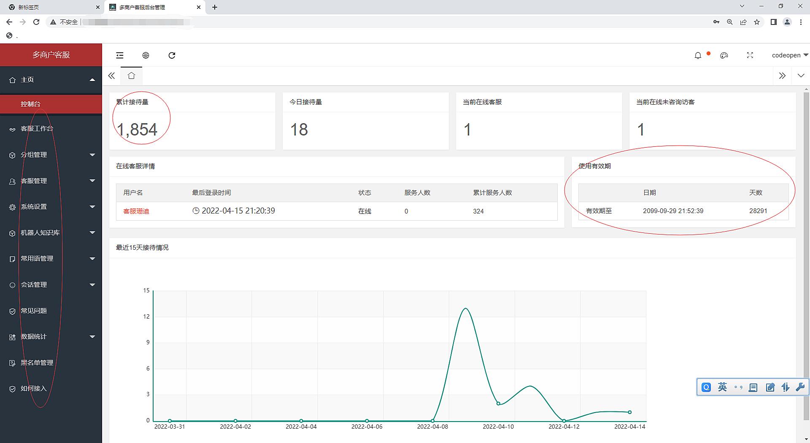This screenshot has width=810, height=443.
Task: Open 如何接入 in the sidebar
Action: (x=34, y=389)
